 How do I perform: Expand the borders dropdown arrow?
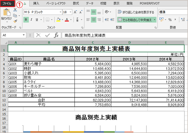[52, 20]
